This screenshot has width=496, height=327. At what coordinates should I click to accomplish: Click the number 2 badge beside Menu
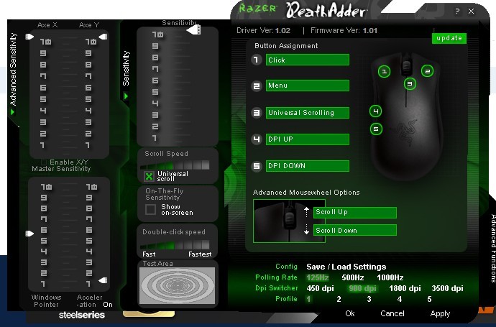pos(257,86)
